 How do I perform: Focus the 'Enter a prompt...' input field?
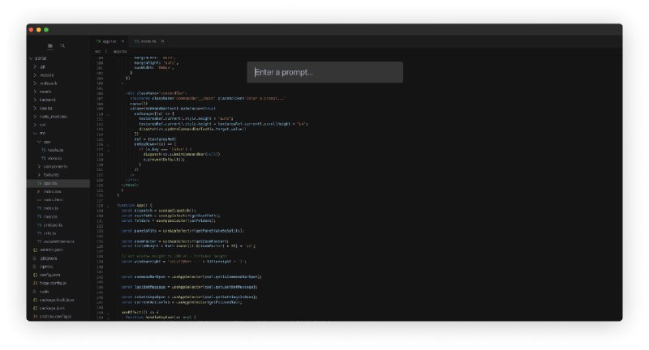[x=324, y=72]
